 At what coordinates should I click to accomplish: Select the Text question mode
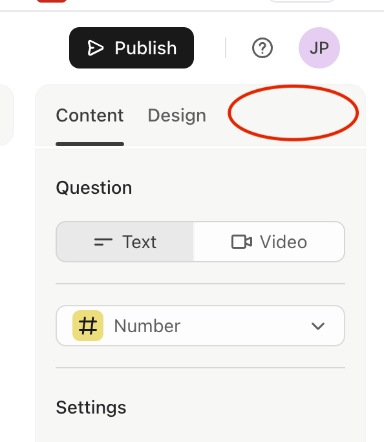(125, 242)
